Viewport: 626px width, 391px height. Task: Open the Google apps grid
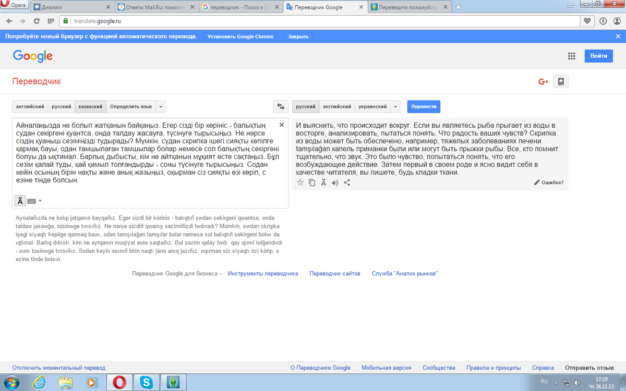pyautogui.click(x=571, y=56)
